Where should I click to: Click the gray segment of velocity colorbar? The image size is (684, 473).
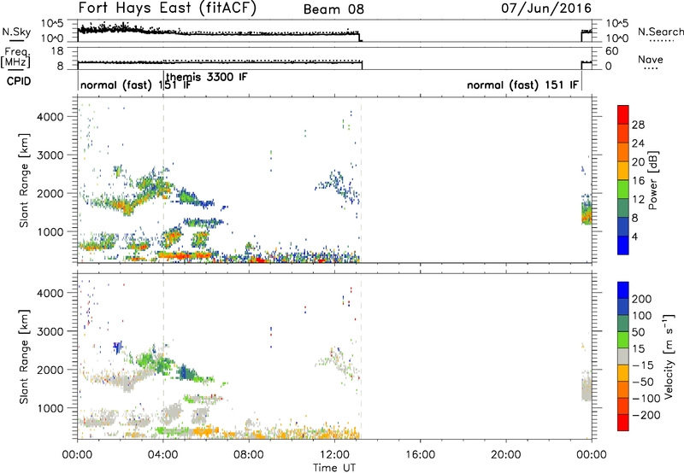click(x=623, y=356)
